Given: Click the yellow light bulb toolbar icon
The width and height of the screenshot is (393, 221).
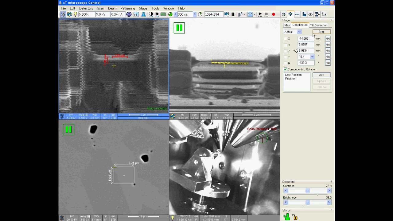Looking at the screenshot, I should [75, 14].
